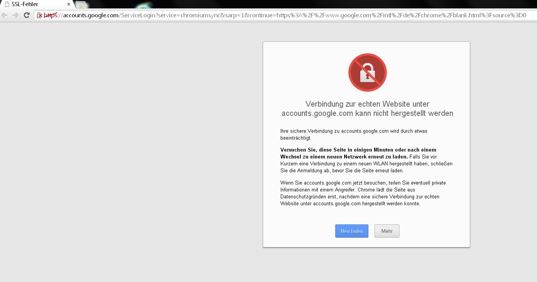This screenshot has height=282, width=537.
Task: Open a new tab with the new-tab button
Action: coord(81,5)
